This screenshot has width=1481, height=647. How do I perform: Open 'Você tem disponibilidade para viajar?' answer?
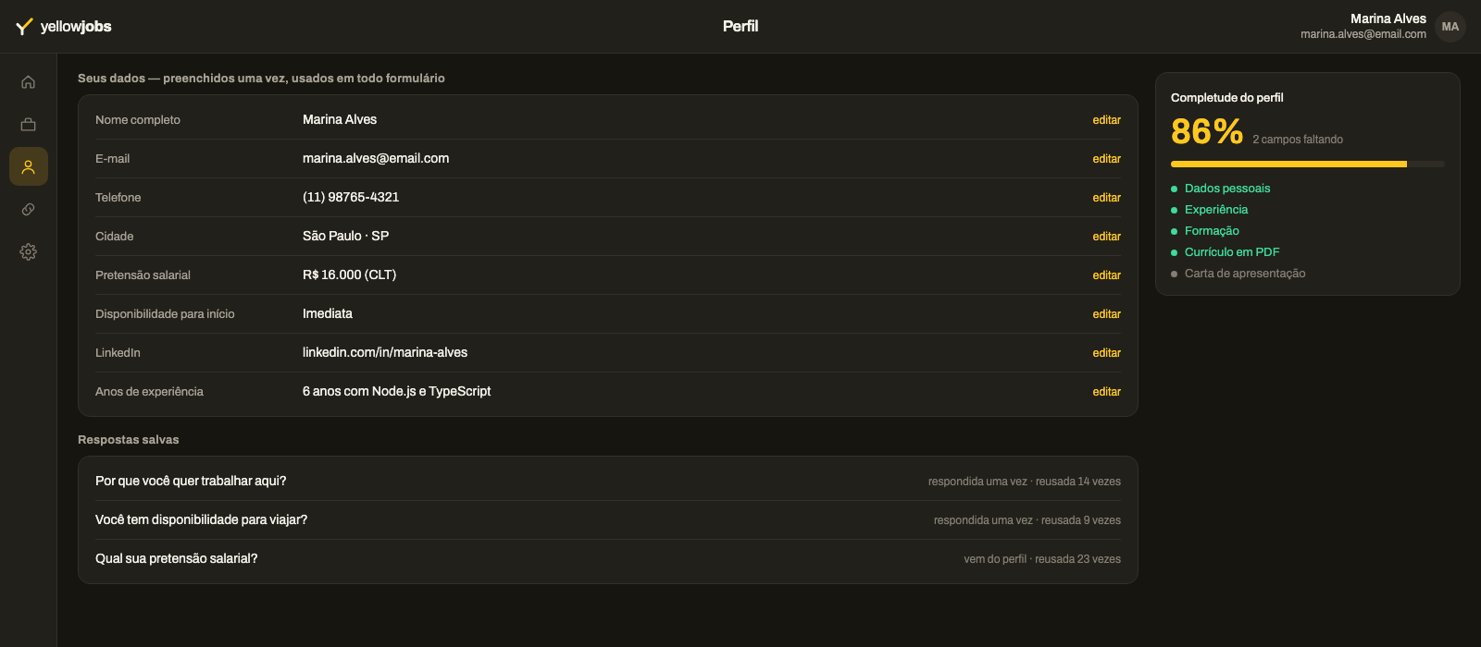click(x=608, y=519)
